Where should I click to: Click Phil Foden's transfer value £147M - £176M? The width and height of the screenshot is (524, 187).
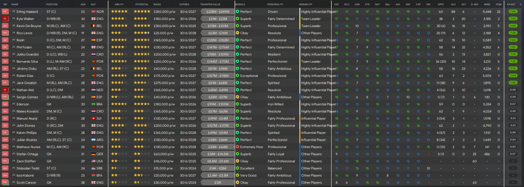[217, 47]
